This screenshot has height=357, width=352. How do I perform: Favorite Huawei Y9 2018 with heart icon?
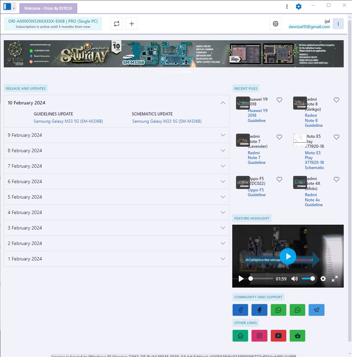click(279, 100)
